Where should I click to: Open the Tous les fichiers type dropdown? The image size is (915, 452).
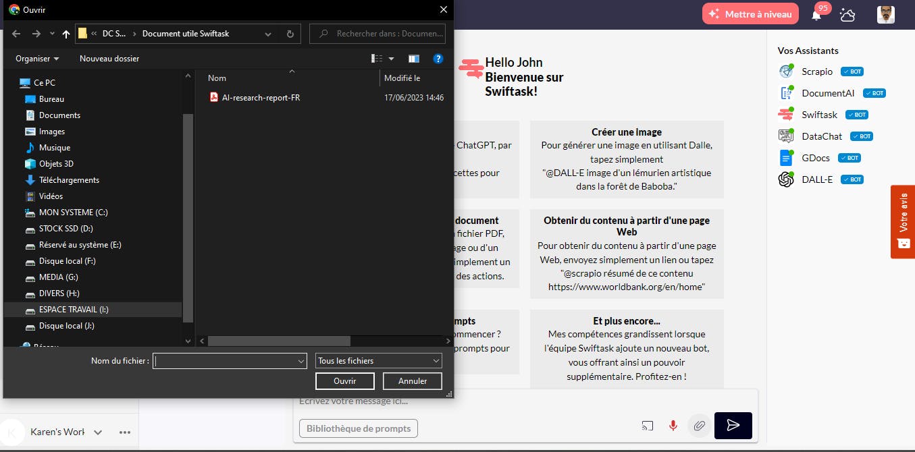pyautogui.click(x=379, y=361)
